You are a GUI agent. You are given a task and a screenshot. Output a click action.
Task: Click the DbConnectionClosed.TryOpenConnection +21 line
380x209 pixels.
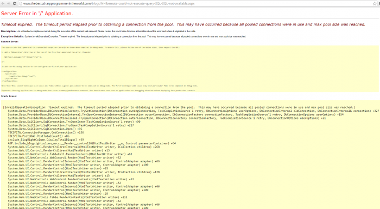click(x=167, y=118)
